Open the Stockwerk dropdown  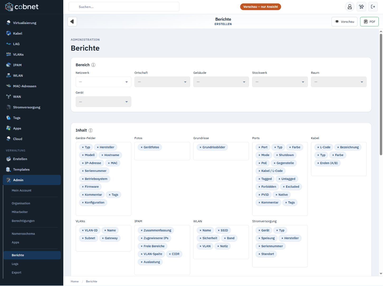point(280,82)
